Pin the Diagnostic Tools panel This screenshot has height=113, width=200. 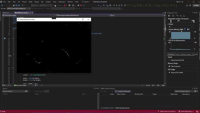(x=195, y=13)
